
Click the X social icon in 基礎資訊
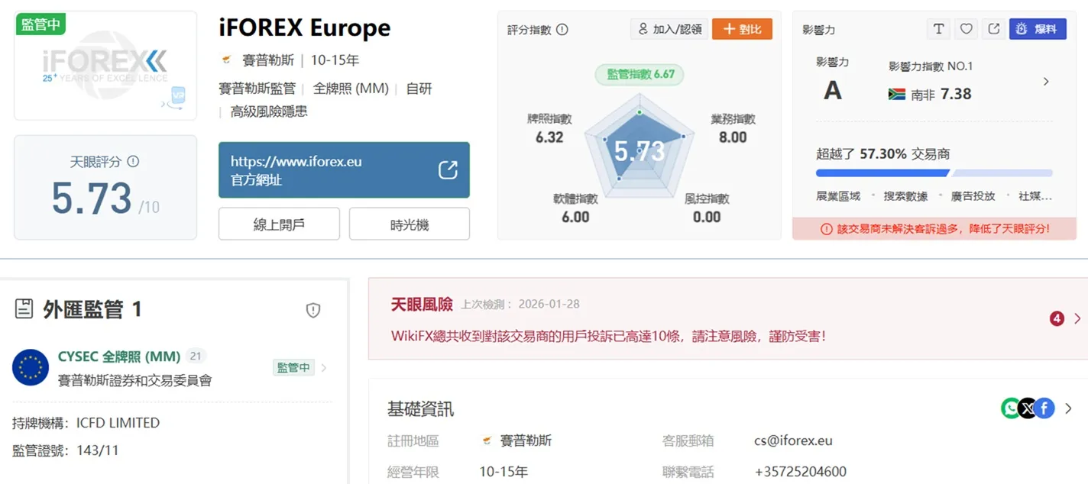(x=1028, y=408)
